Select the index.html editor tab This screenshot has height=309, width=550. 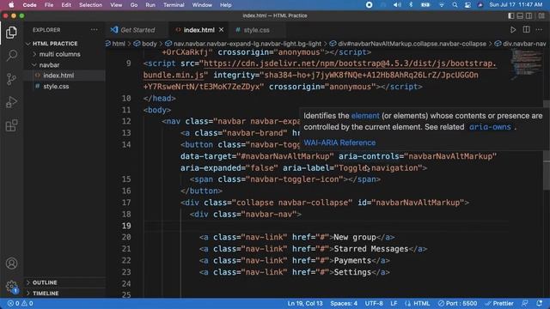199,30
